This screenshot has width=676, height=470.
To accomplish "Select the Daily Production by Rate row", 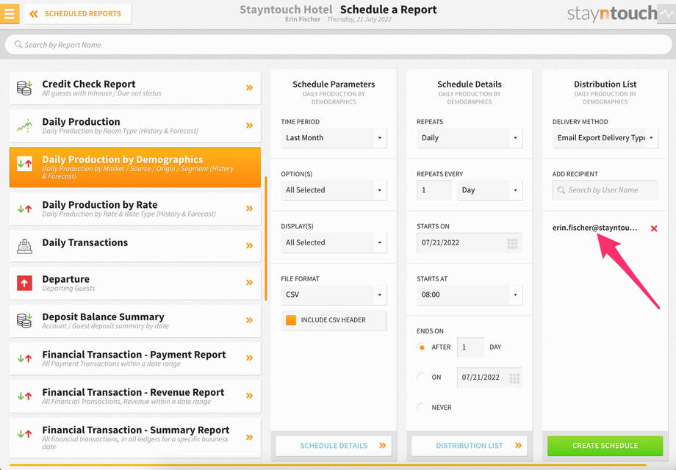I will tap(135, 209).
